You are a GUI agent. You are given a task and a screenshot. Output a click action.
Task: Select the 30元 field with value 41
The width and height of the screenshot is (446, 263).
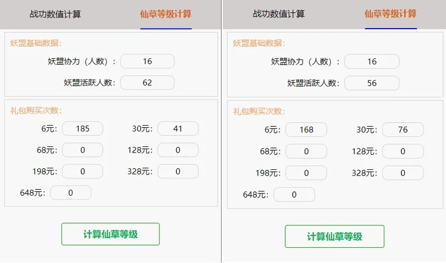178,129
